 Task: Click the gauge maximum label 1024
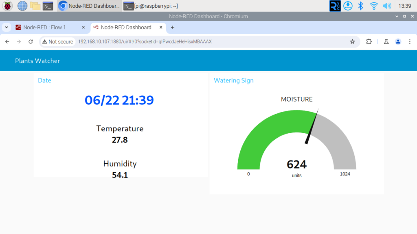[345, 174]
